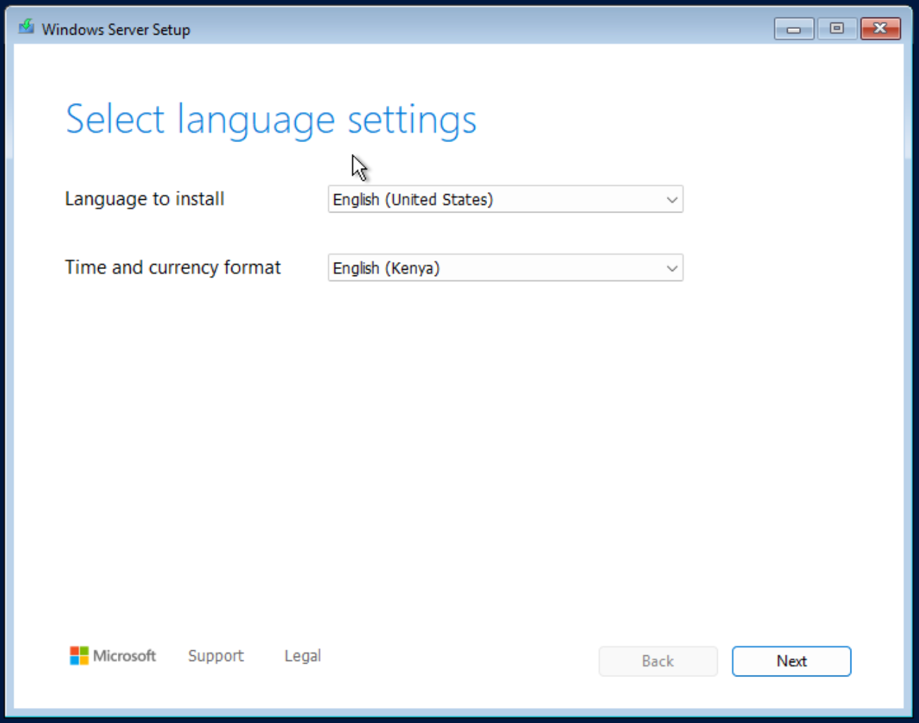The width and height of the screenshot is (919, 723).
Task: Click the Next button
Action: click(x=791, y=661)
